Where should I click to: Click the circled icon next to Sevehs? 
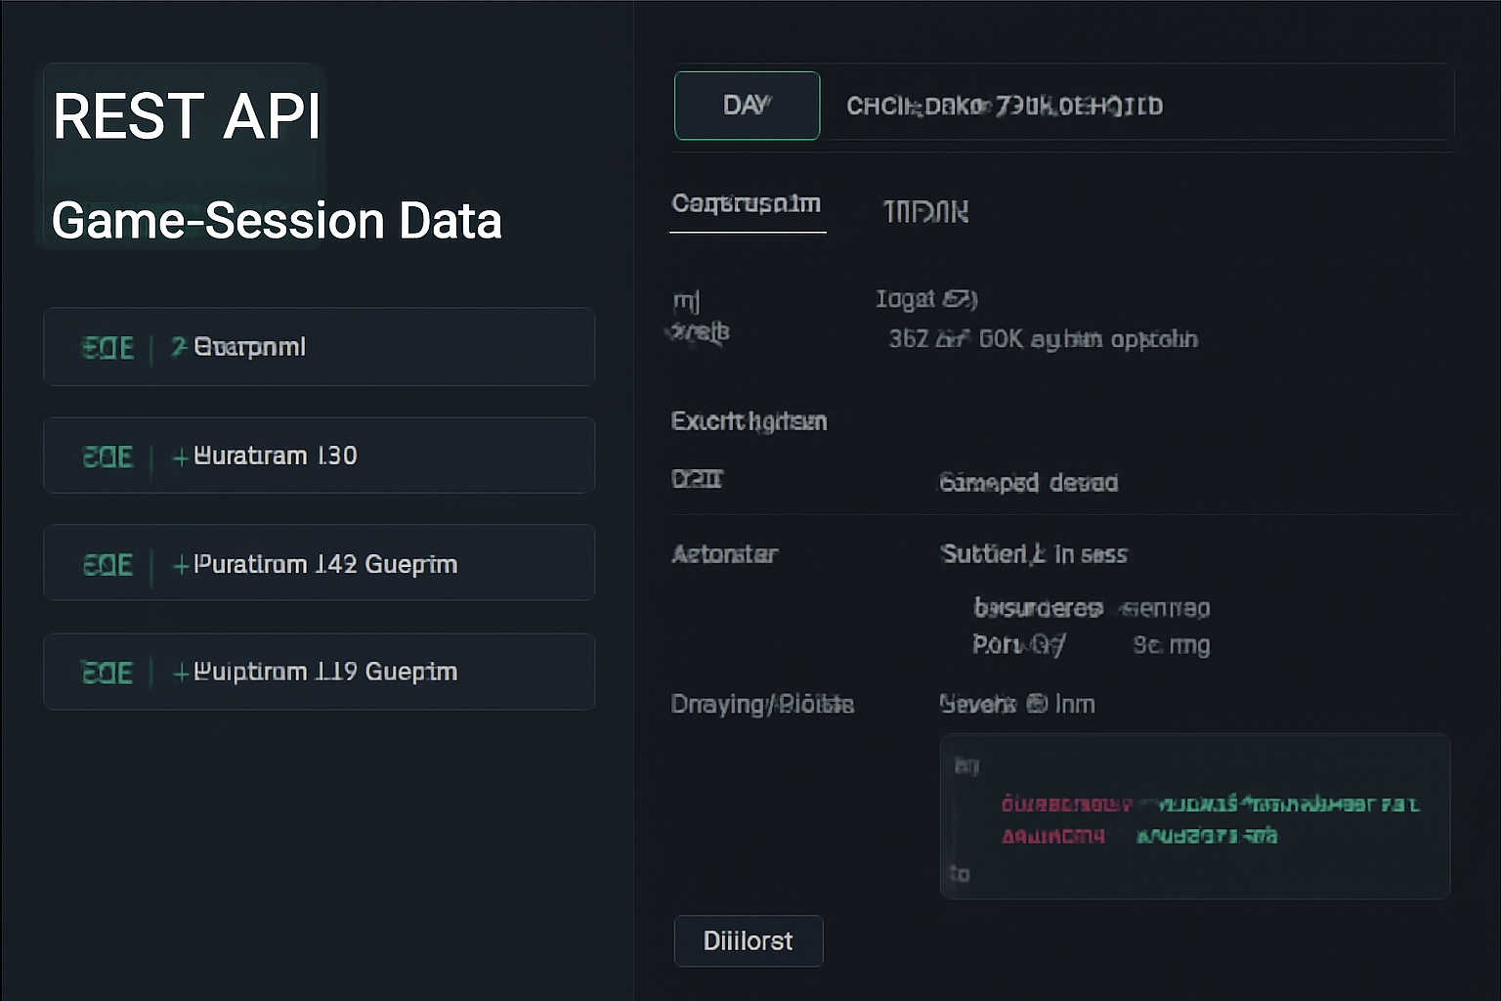click(1037, 704)
